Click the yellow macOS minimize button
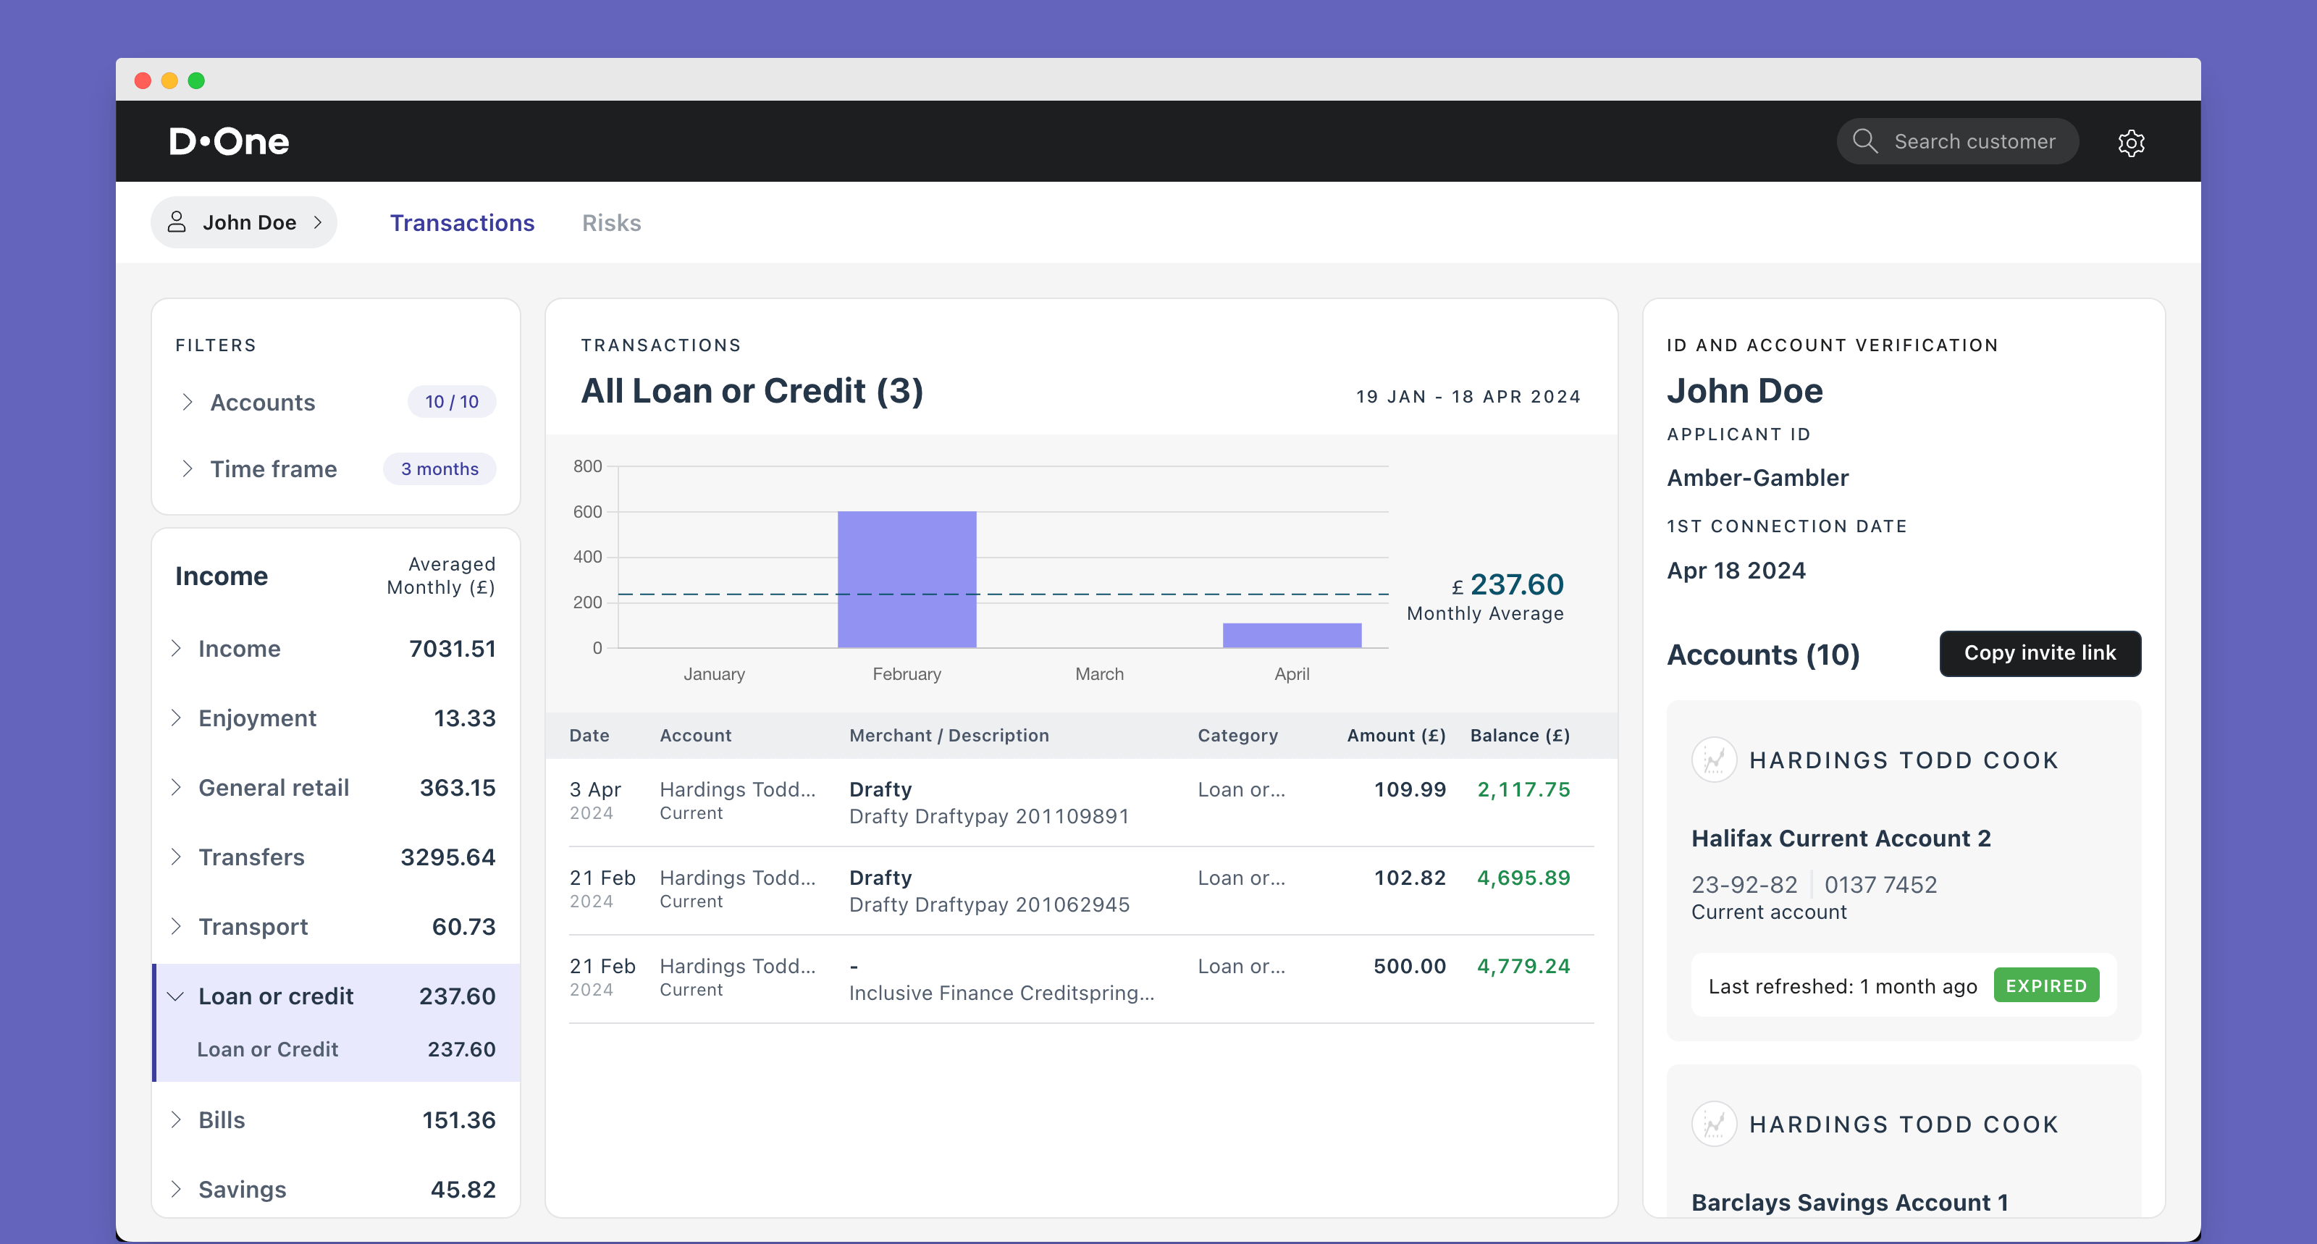2317x1244 pixels. click(169, 81)
